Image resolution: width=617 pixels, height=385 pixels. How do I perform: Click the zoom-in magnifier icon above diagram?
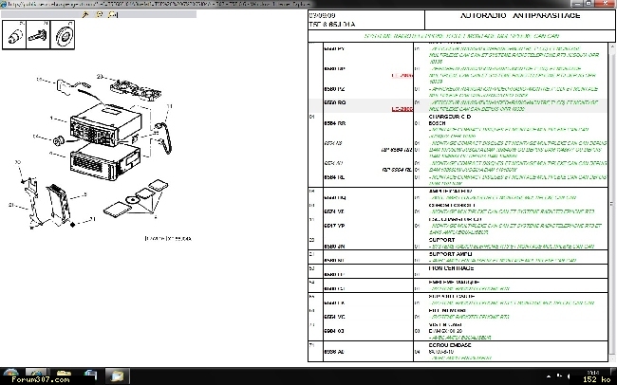(113, 14)
